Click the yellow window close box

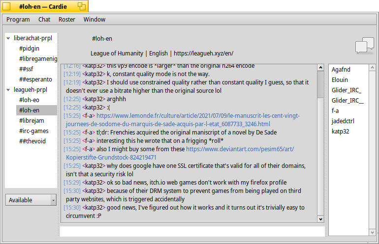click(6, 6)
